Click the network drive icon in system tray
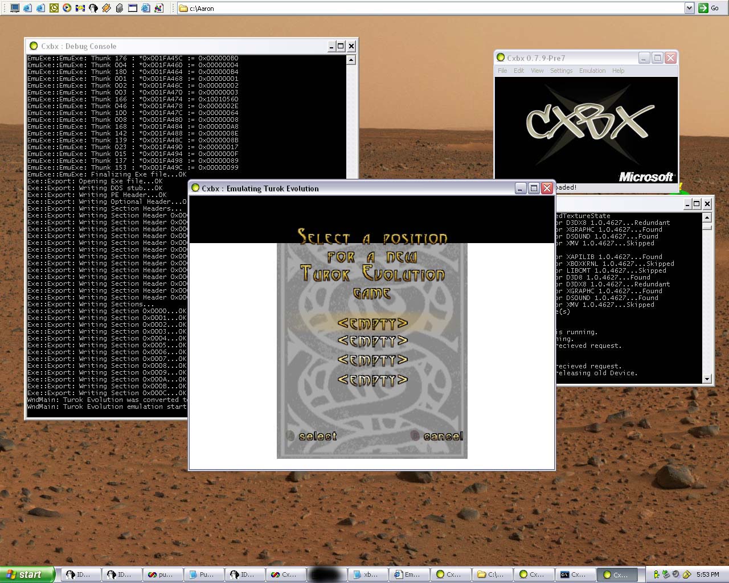Screen dimensions: 729x583 coord(666,574)
